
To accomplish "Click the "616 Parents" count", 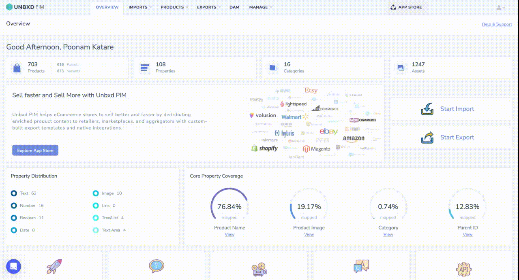I will 68,64.
